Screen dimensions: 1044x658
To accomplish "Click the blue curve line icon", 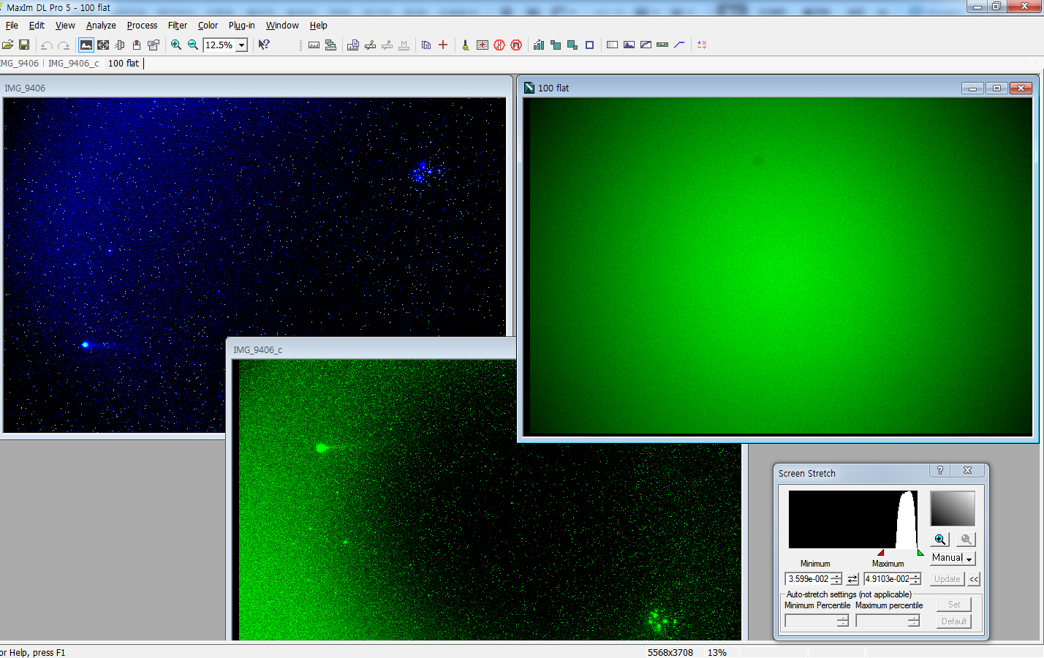I will (x=679, y=45).
